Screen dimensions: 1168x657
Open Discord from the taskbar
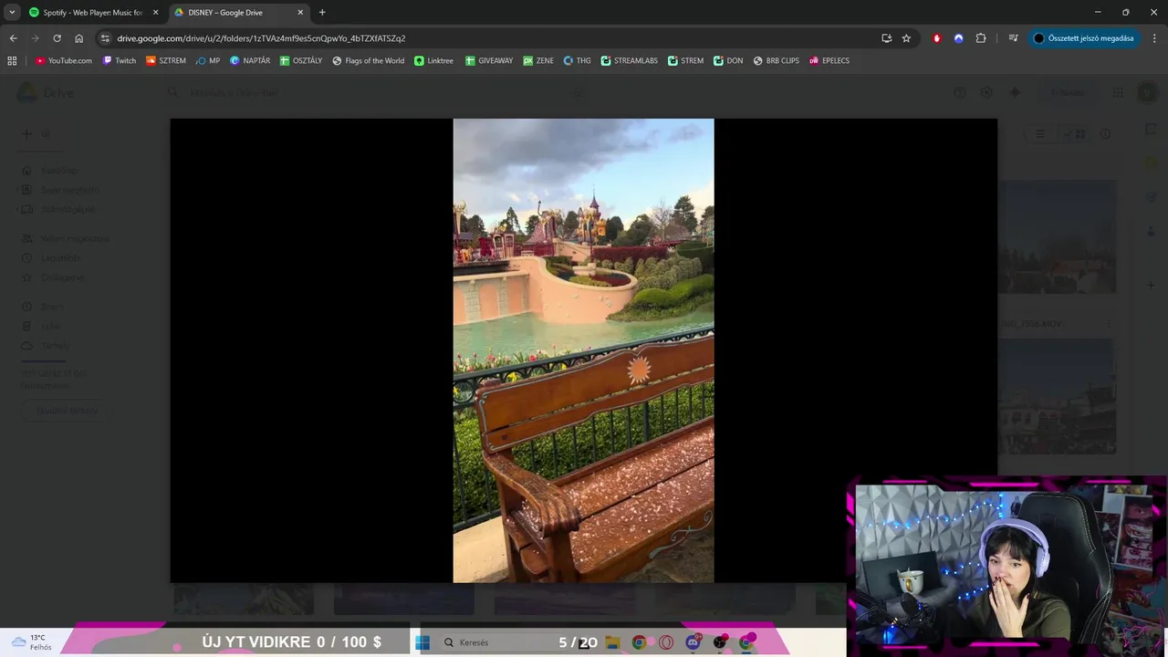click(x=693, y=642)
